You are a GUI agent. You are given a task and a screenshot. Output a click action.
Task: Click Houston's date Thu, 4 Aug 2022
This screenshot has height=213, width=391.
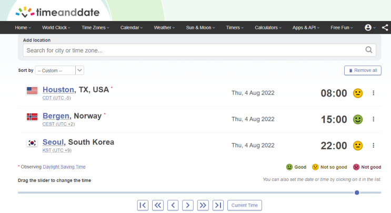click(x=253, y=93)
